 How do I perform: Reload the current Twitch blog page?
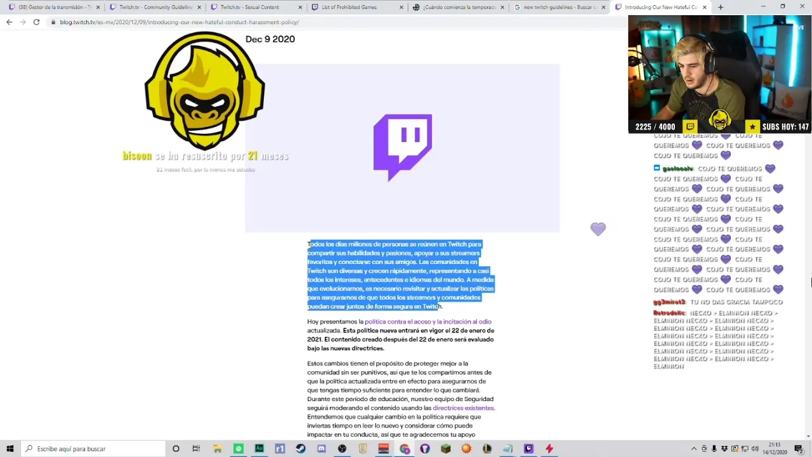pyautogui.click(x=36, y=22)
